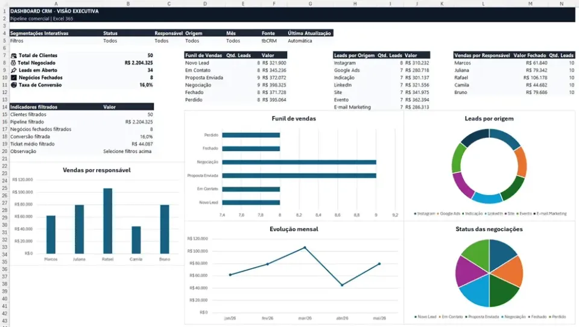Click the checkmark icon beside Negócios Fechados
Image resolution: width=579 pixels, height=327 pixels.
coord(14,78)
